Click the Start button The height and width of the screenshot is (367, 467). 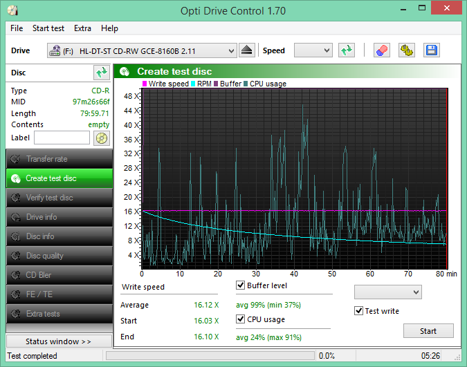428,330
